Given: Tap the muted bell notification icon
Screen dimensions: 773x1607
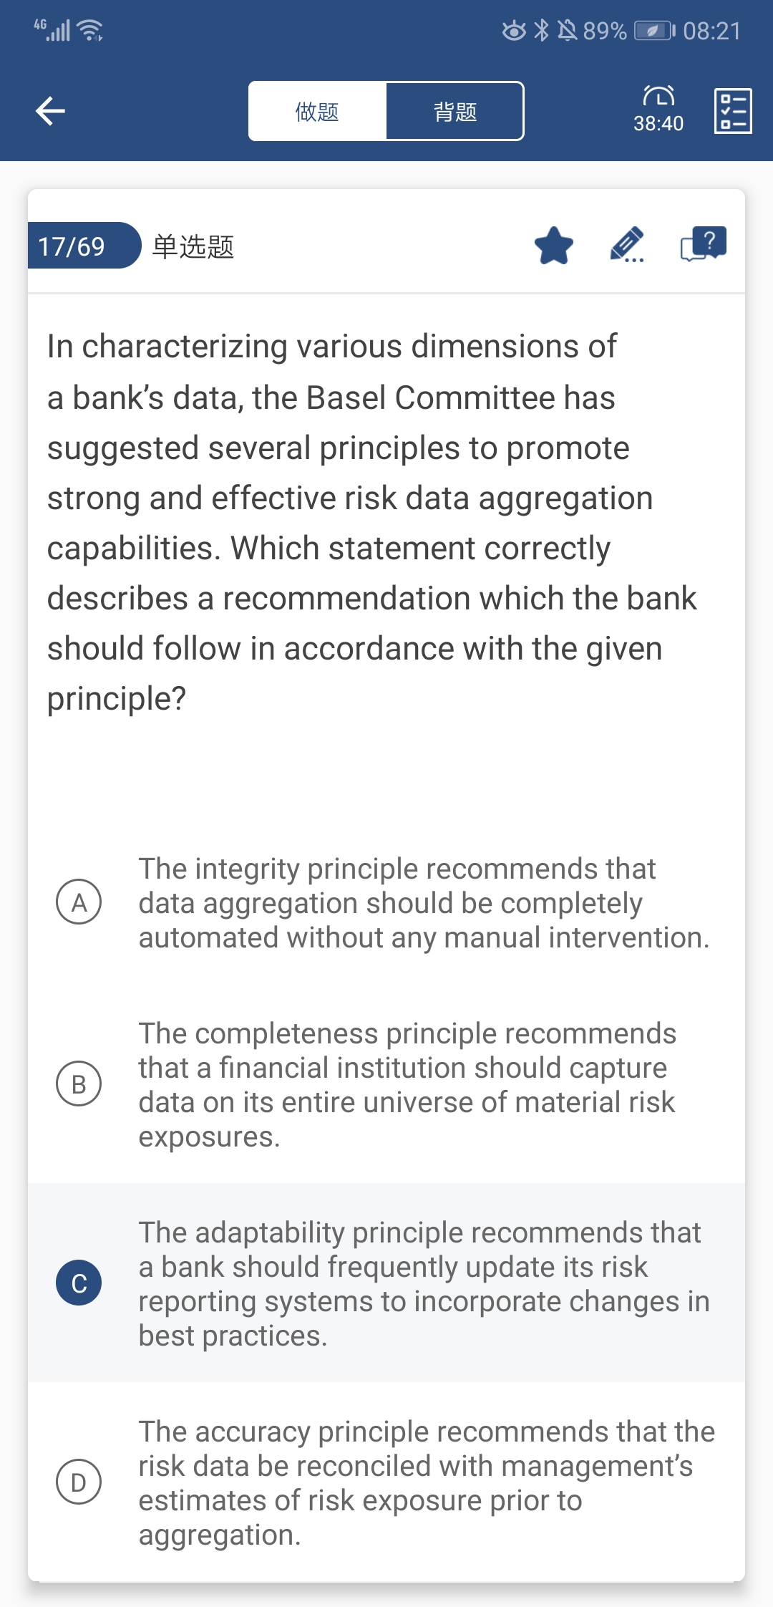Looking at the screenshot, I should (x=568, y=31).
